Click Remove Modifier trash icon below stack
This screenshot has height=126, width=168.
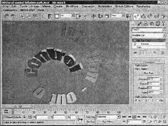[155, 53]
